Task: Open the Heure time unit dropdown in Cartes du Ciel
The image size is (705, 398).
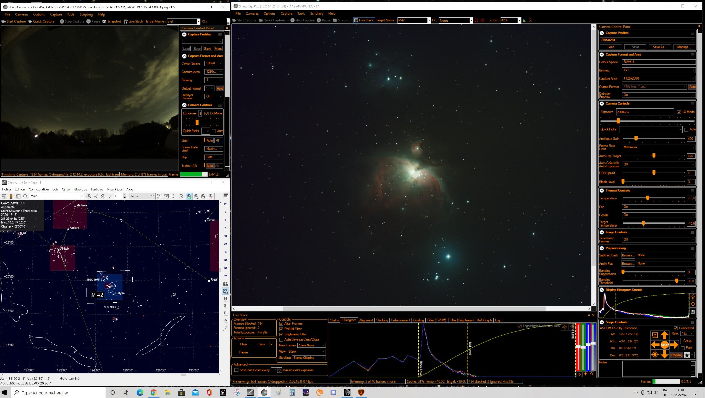Action: (141, 196)
